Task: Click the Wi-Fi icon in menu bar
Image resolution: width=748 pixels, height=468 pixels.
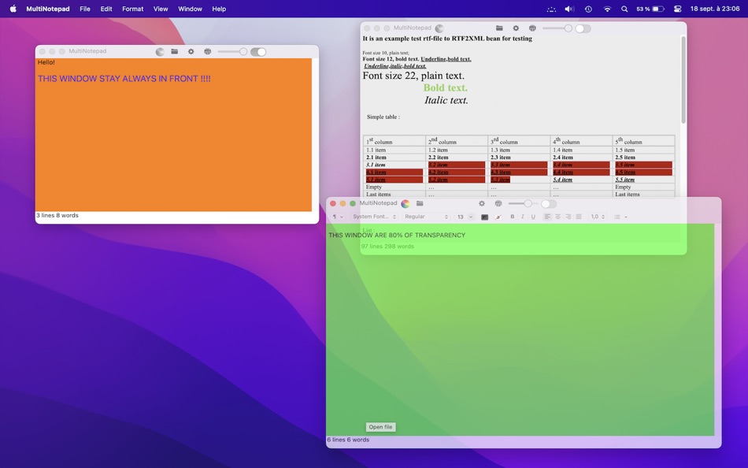Action: point(607,9)
